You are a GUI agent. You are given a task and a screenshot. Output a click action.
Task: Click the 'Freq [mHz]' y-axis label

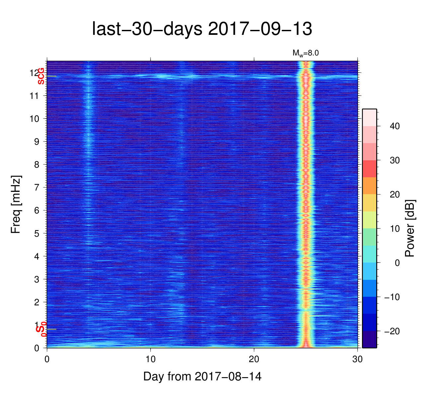click(16, 204)
